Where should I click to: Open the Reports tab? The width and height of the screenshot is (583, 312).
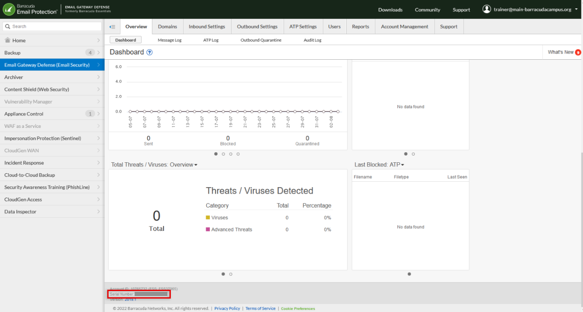point(360,26)
